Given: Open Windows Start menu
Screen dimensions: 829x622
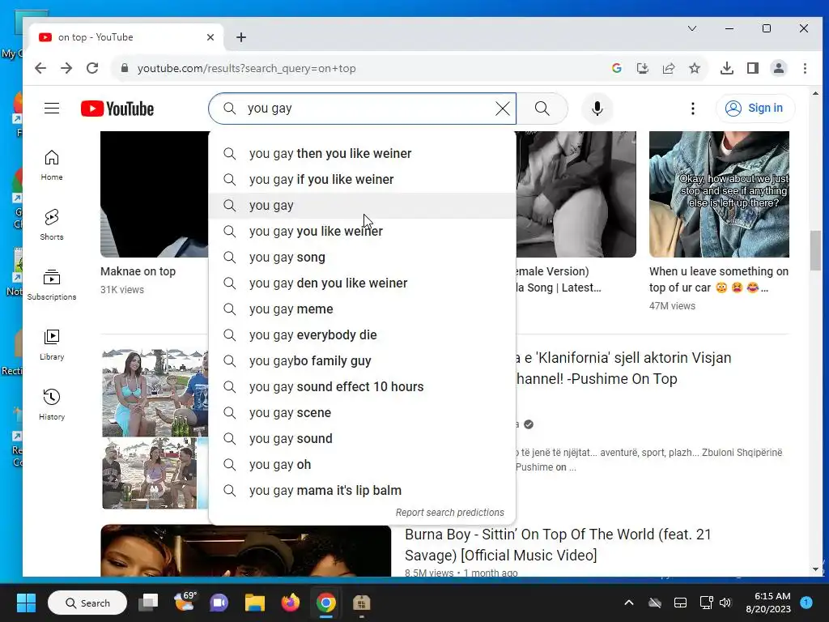Looking at the screenshot, I should [26, 603].
